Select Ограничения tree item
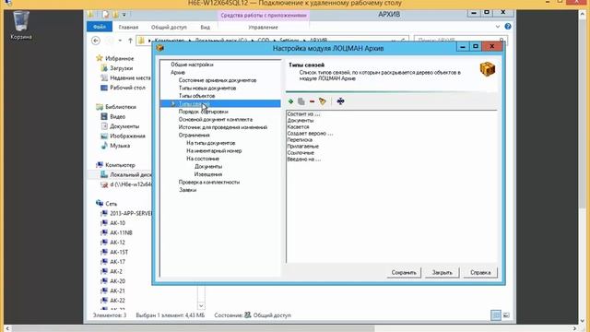 [x=195, y=136]
